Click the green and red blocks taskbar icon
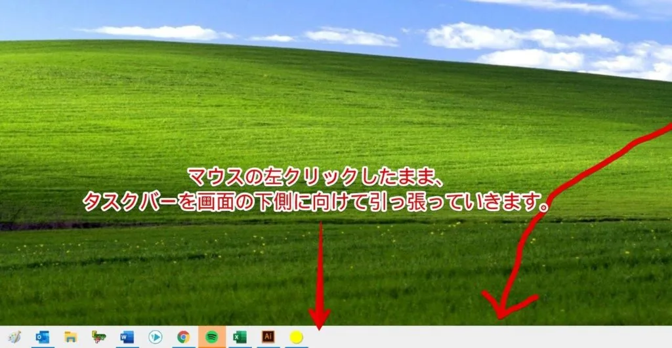 pos(99,338)
